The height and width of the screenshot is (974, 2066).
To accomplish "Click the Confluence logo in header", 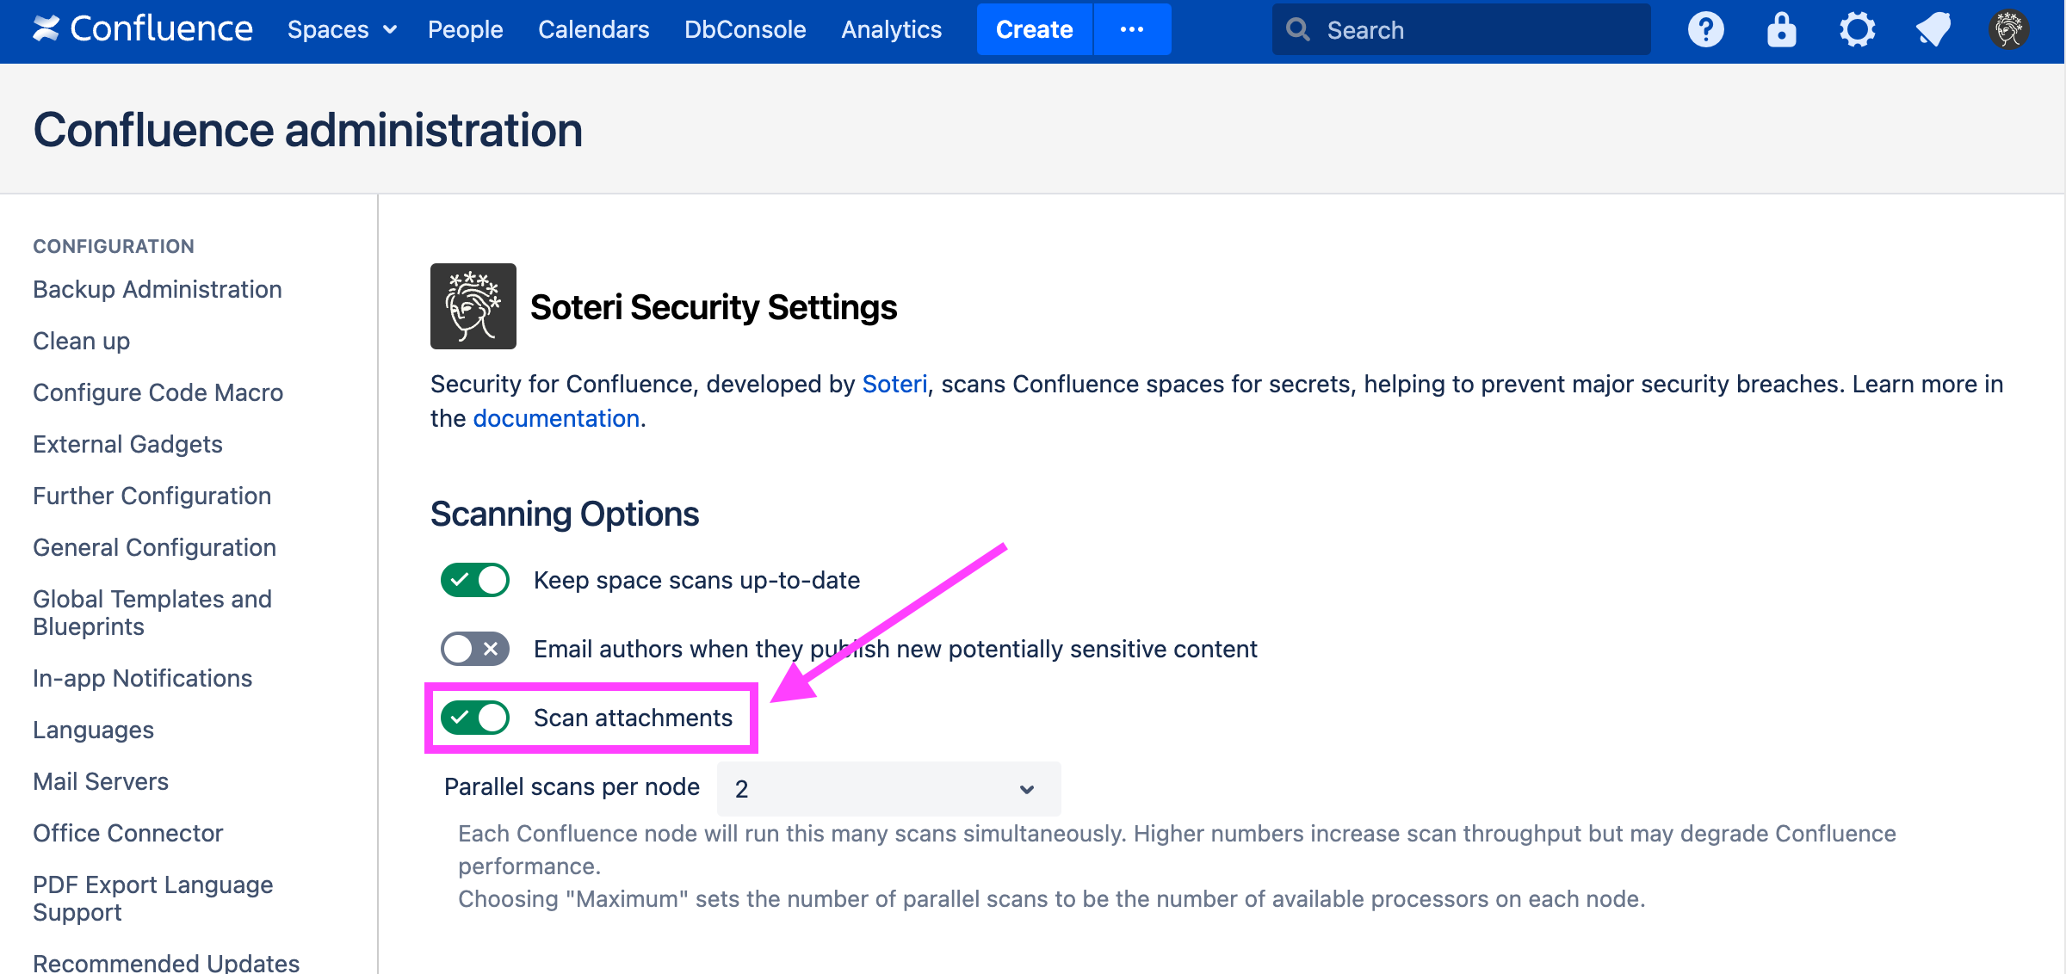I will [x=143, y=29].
